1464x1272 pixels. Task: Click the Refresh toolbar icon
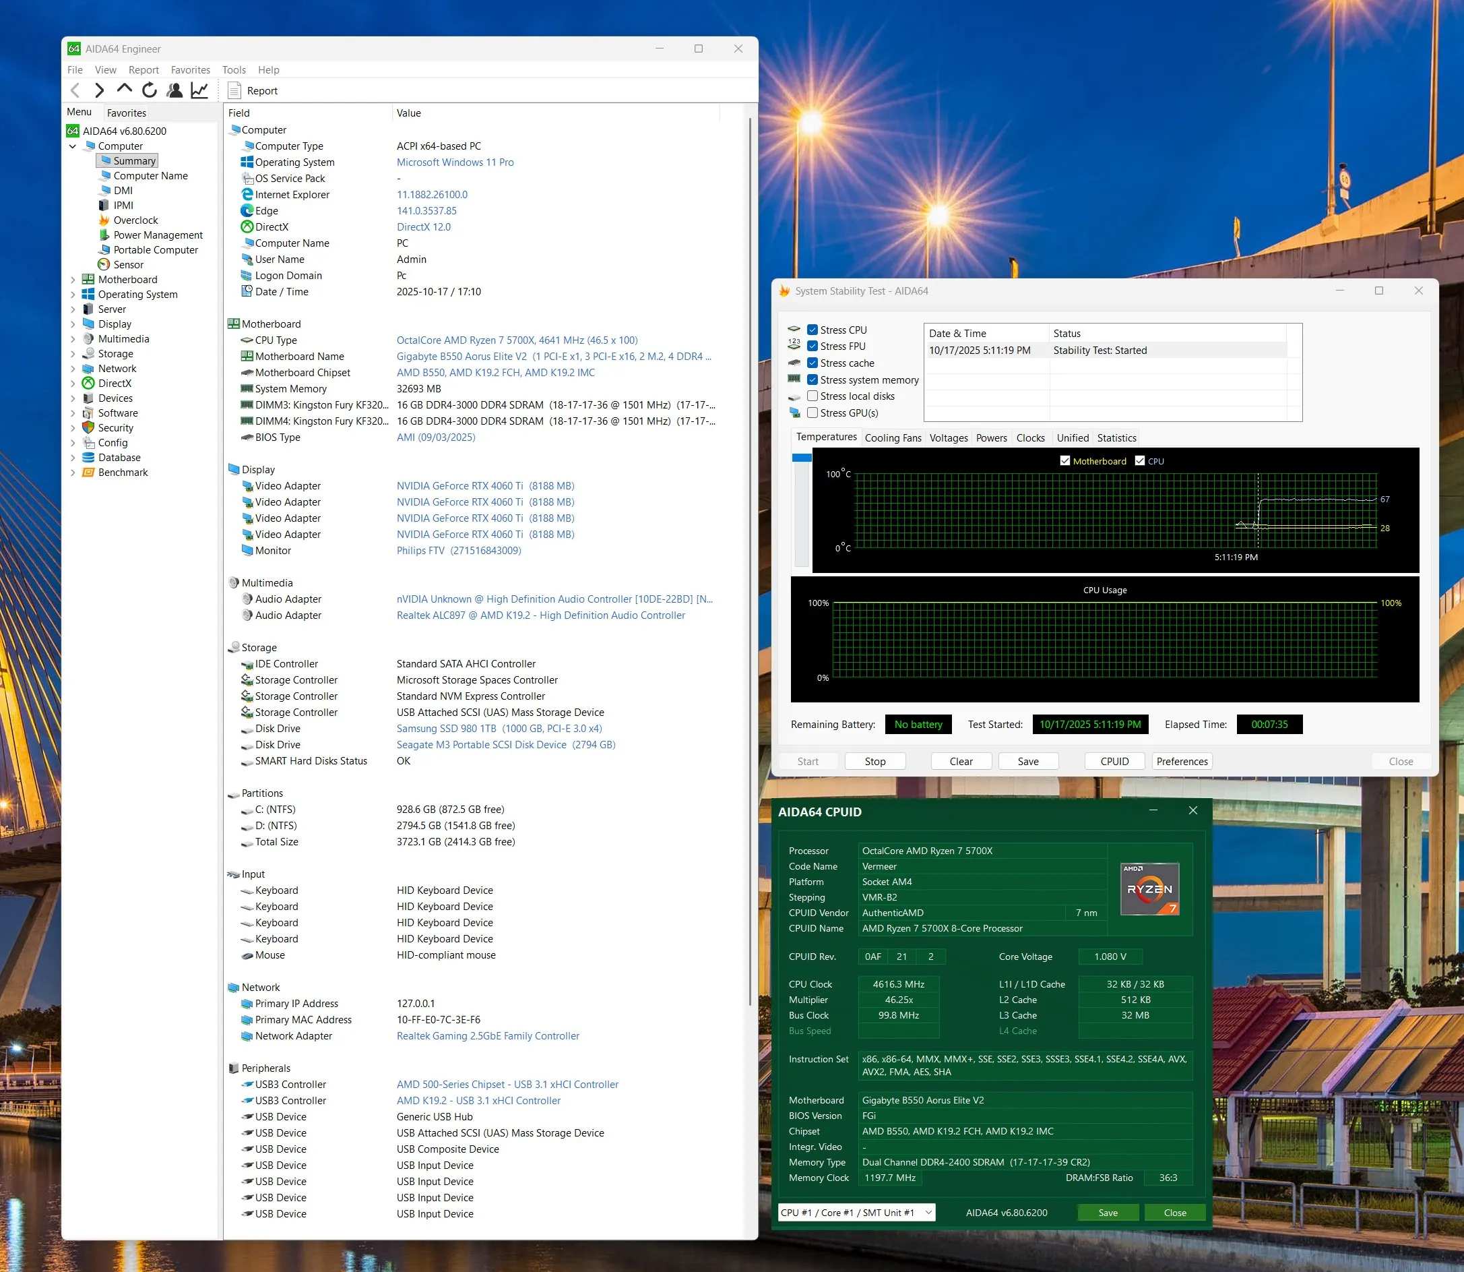click(149, 90)
